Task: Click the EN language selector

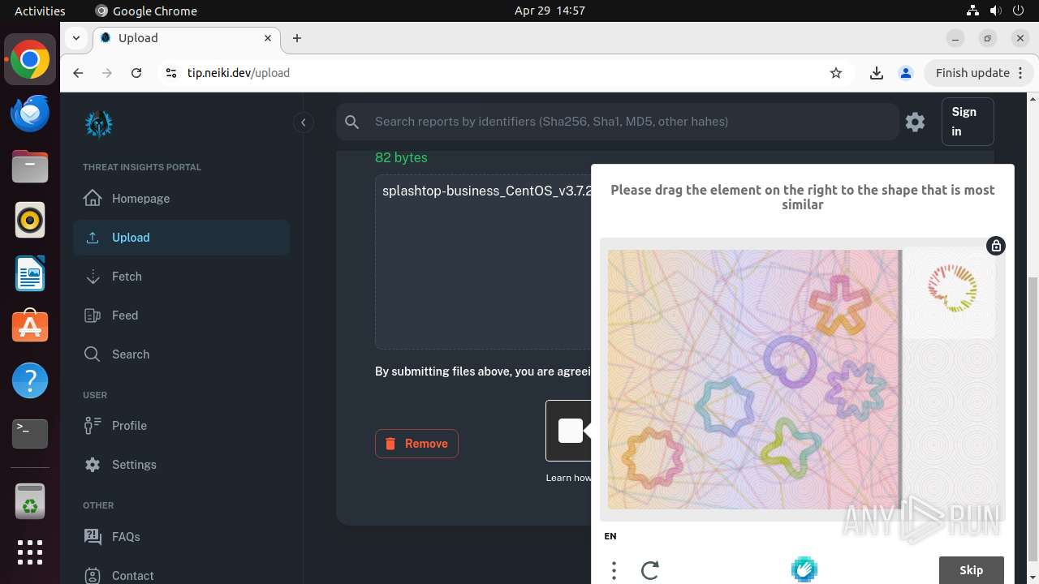Action: click(x=610, y=536)
